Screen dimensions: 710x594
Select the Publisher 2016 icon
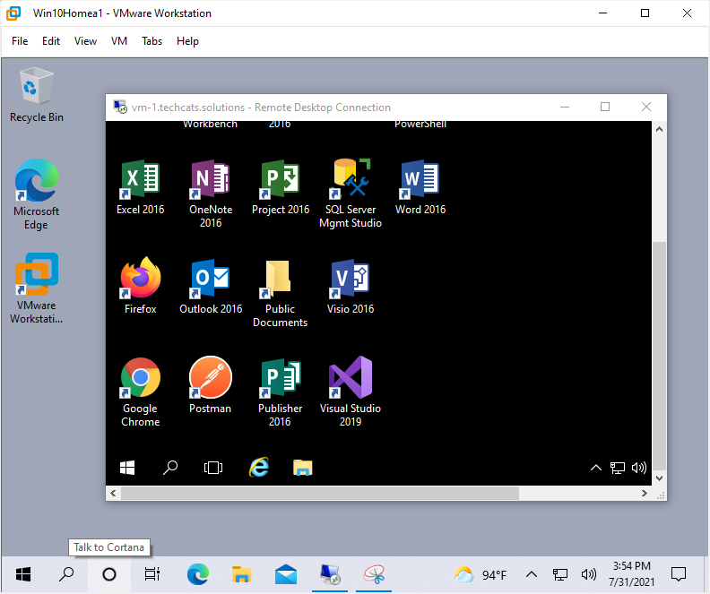coord(281,392)
